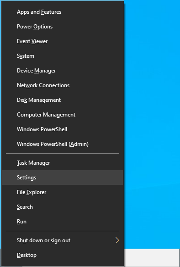The width and height of the screenshot is (180, 267).
Task: Expand Shut down or sign out submenu
Action: tap(63, 240)
